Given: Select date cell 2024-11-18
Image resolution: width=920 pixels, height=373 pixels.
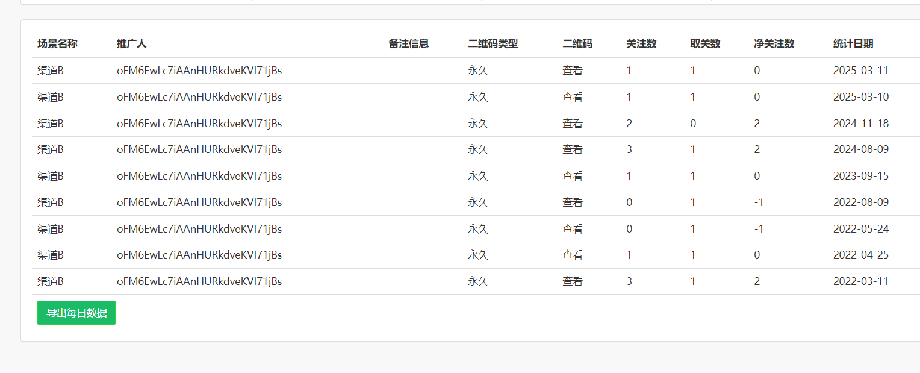Looking at the screenshot, I should click(x=861, y=124).
